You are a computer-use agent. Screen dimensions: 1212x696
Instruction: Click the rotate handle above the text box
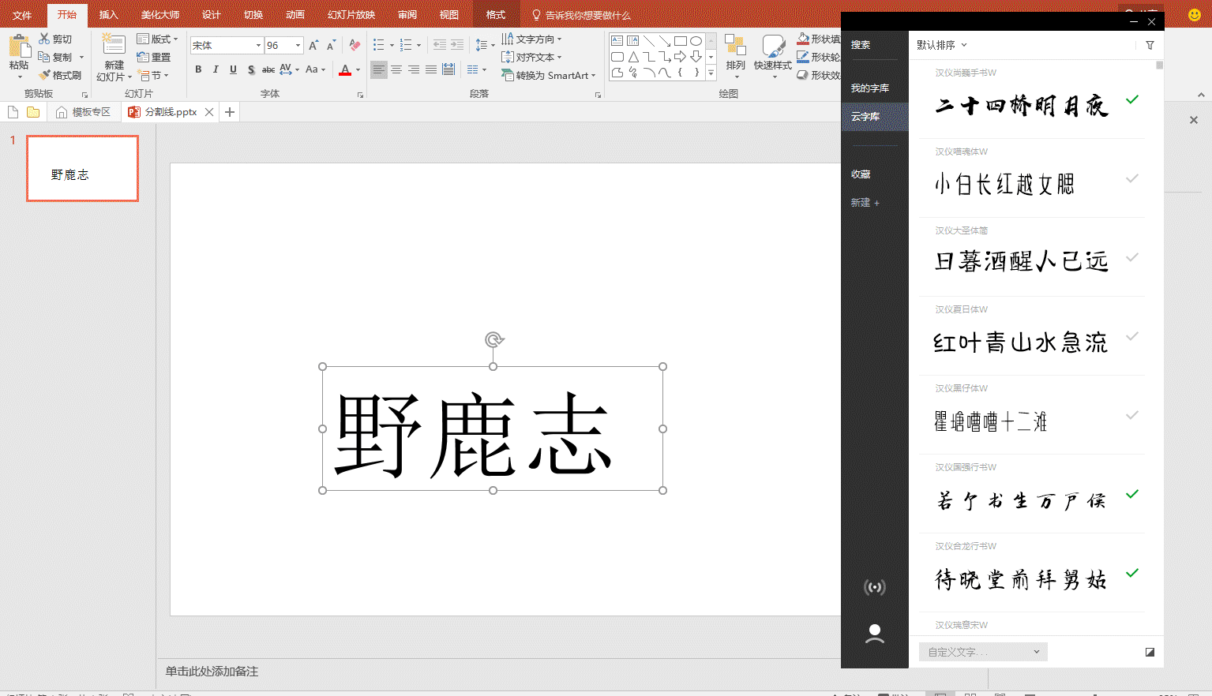494,340
